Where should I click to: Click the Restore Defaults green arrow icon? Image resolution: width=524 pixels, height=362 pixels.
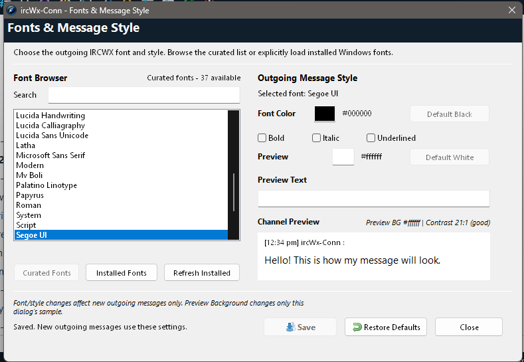click(x=357, y=327)
